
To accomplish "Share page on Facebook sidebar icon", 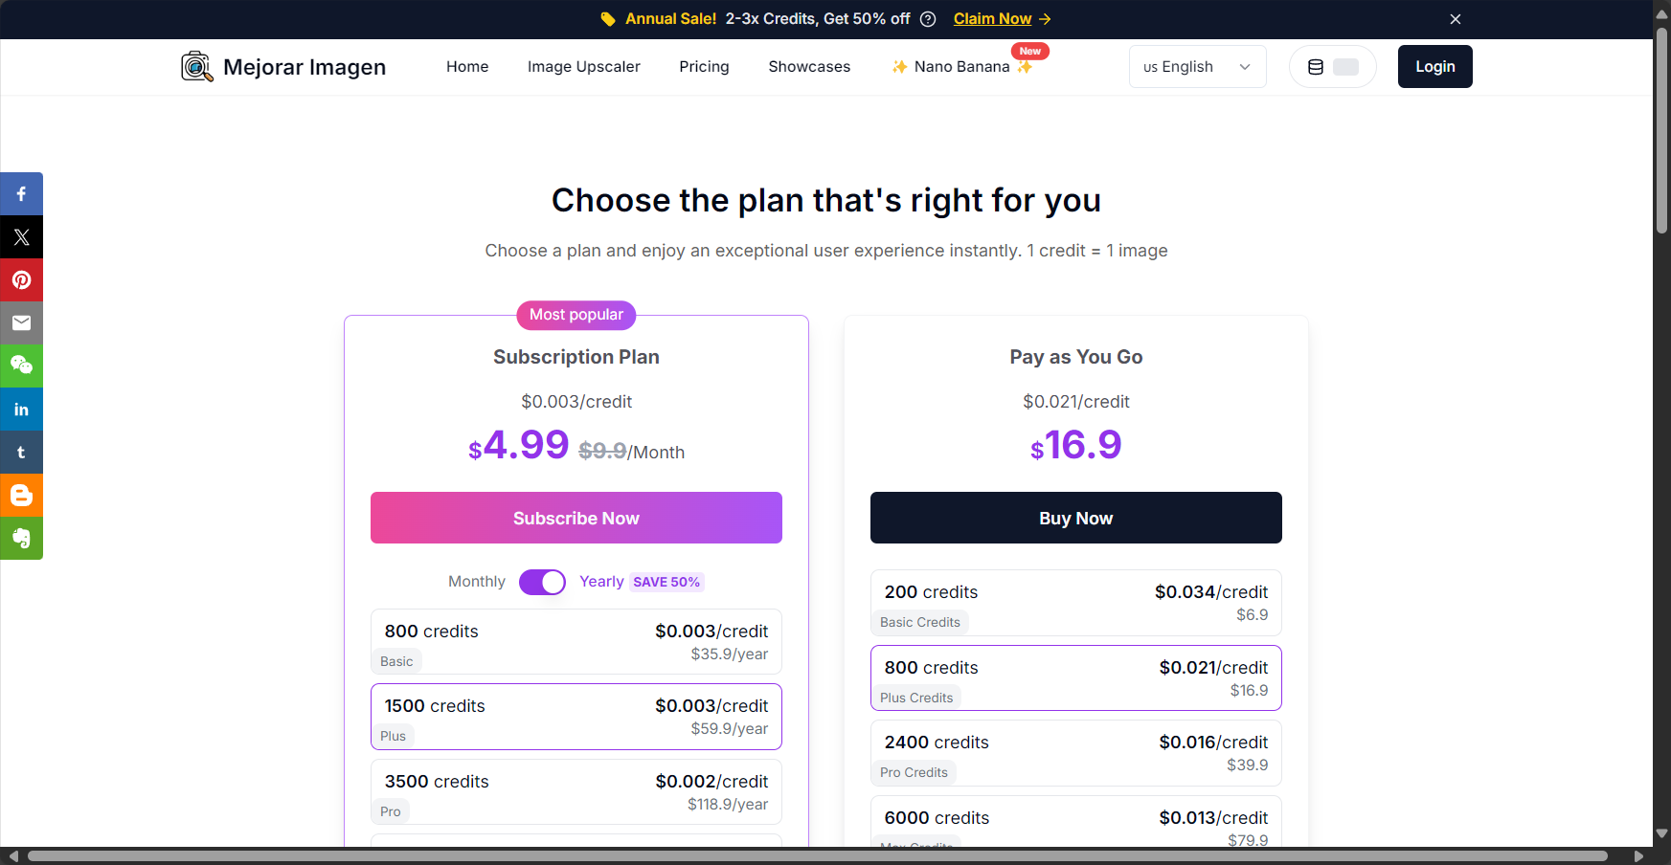I will coord(21,193).
